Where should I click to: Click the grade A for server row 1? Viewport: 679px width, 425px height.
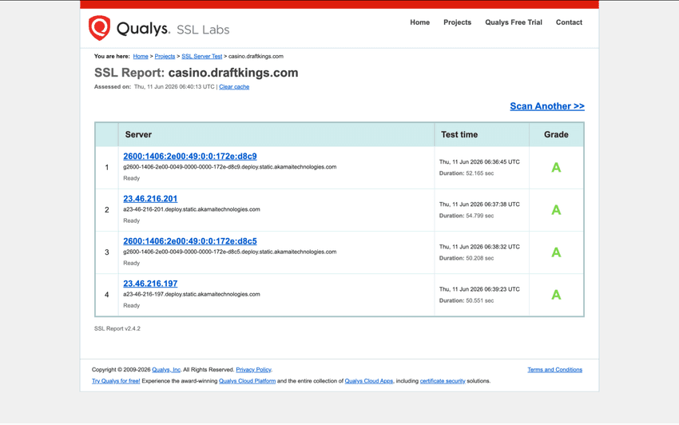coord(556,167)
